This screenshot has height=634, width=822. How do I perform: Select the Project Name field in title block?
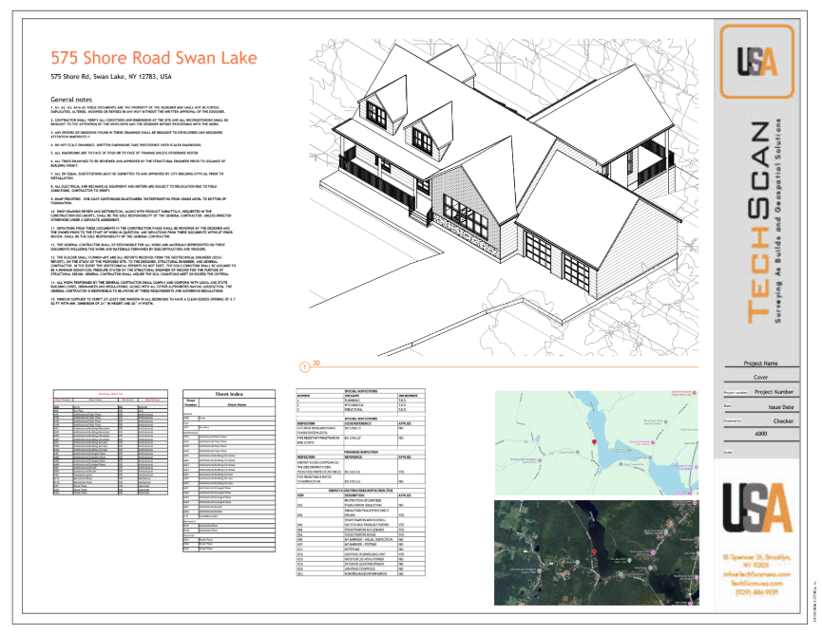(x=759, y=364)
